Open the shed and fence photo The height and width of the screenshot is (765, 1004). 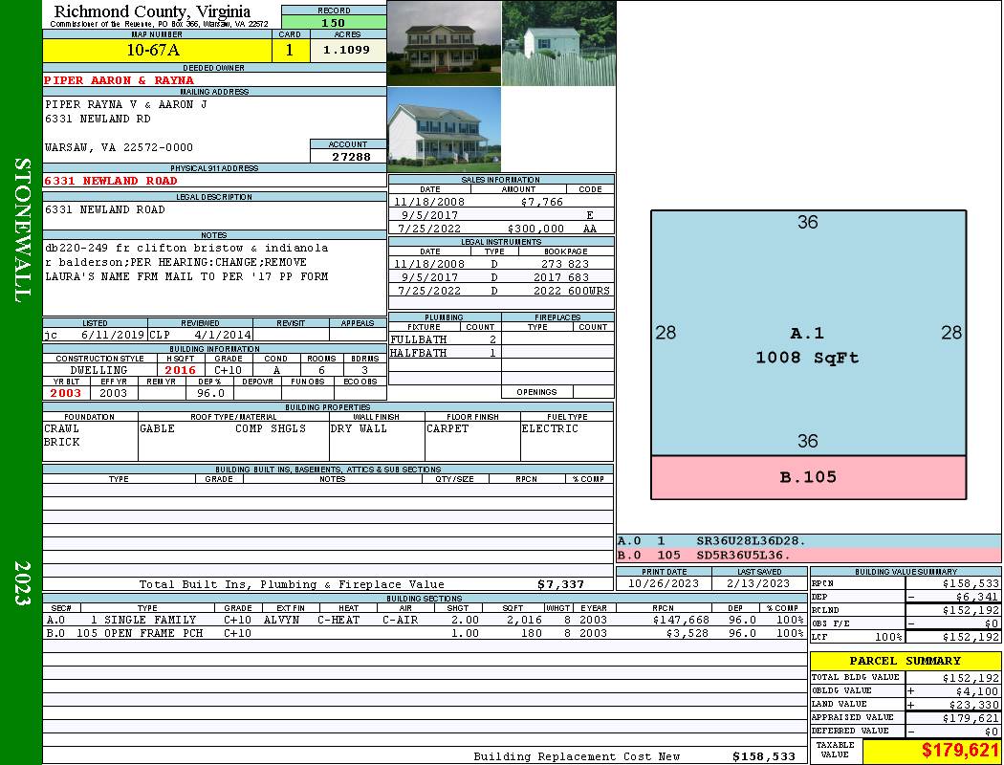(x=558, y=43)
